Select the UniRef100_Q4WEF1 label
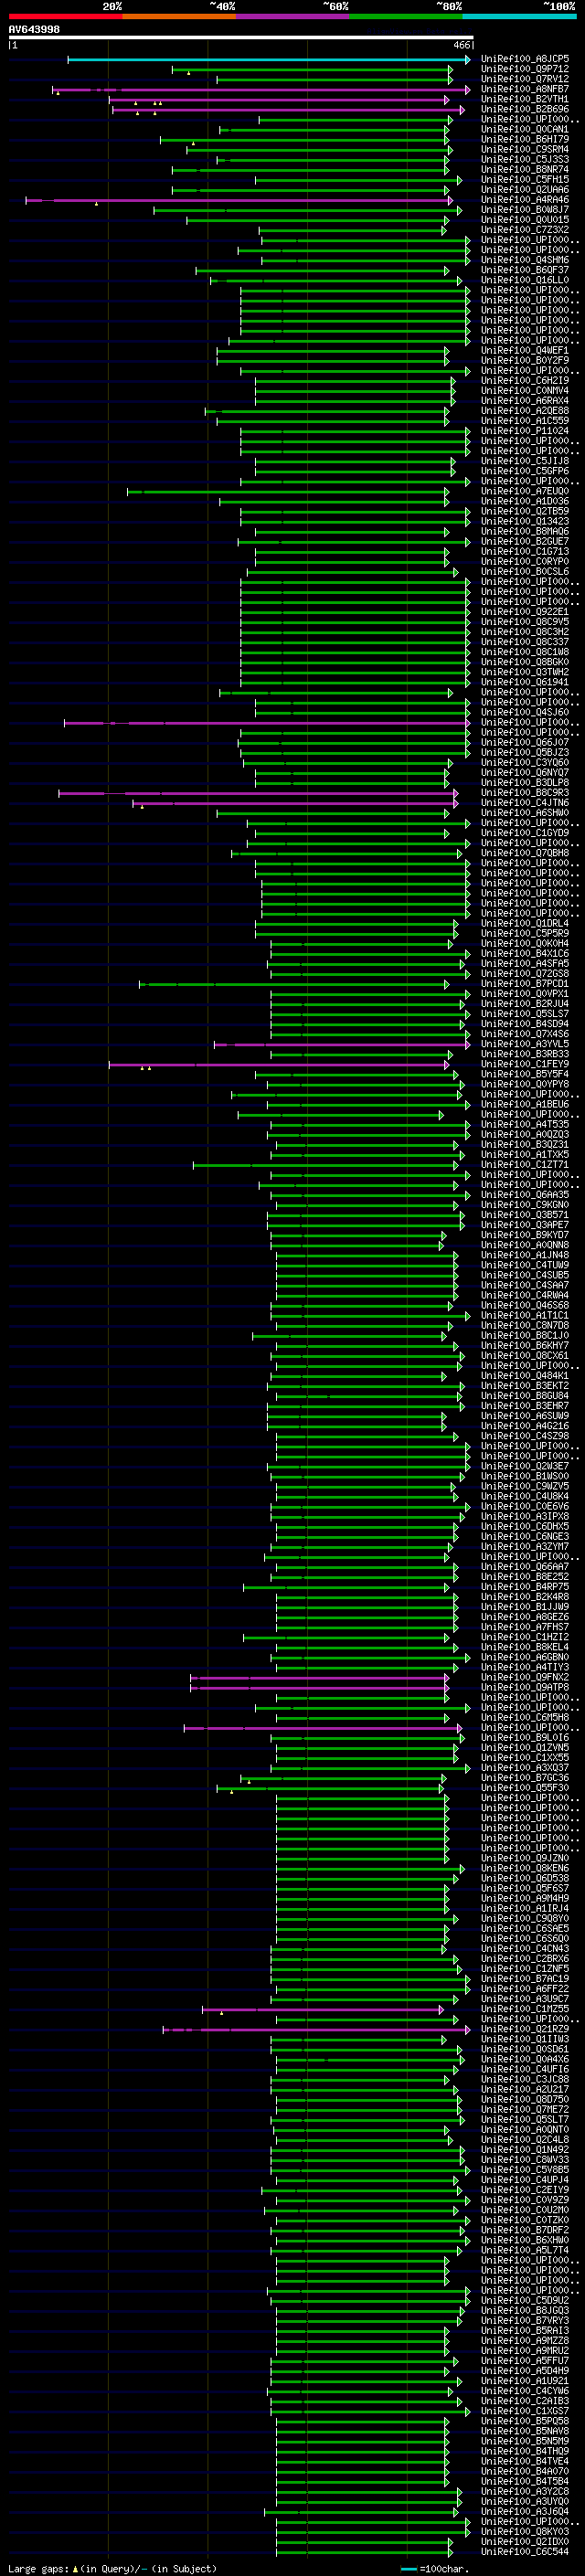585x2576 pixels. coord(525,351)
